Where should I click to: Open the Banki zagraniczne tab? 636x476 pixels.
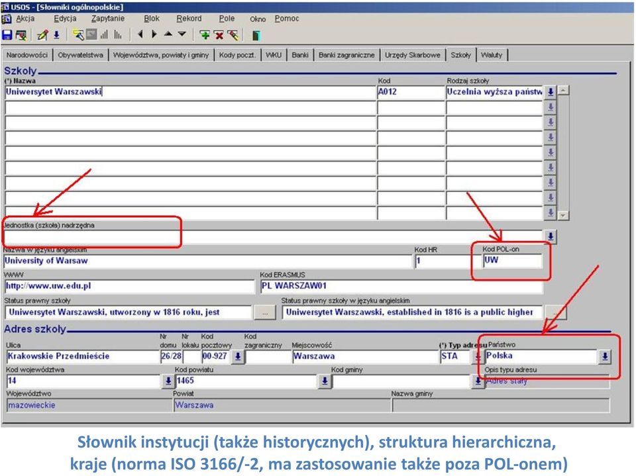click(x=346, y=55)
